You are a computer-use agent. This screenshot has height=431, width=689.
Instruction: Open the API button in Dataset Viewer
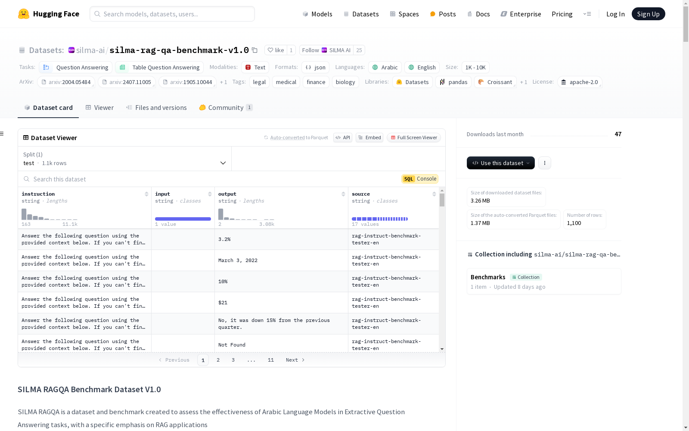(343, 137)
